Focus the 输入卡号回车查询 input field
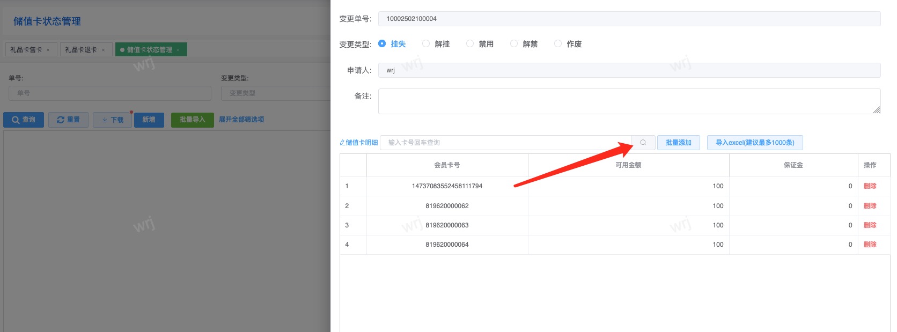The height and width of the screenshot is (332, 897). pos(504,143)
